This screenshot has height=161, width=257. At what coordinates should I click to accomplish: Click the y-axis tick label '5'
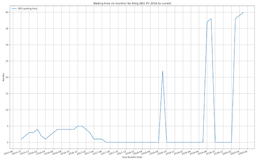tap(8, 126)
